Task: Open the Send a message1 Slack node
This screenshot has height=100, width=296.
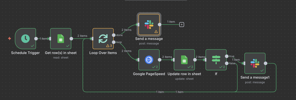Action: (255, 63)
